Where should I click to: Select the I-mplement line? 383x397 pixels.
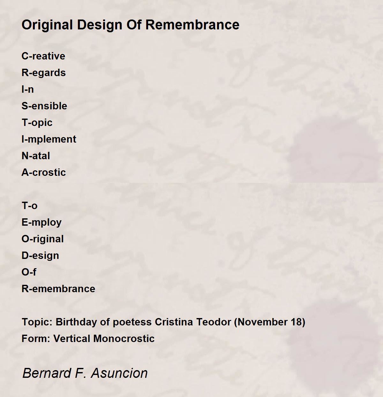click(49, 139)
